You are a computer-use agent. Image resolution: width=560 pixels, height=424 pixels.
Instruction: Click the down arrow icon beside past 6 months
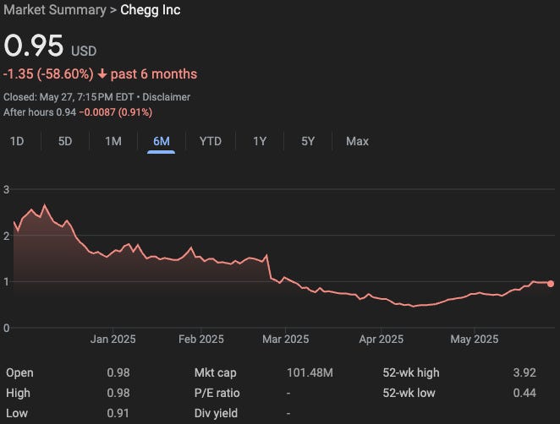coord(102,74)
